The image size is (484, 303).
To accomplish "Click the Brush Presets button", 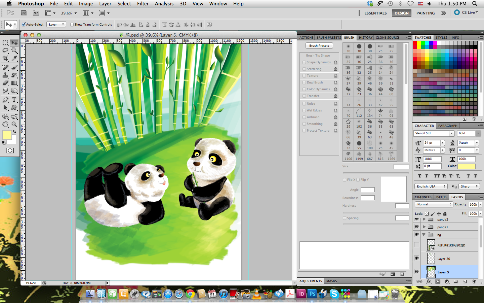I will [x=319, y=45].
